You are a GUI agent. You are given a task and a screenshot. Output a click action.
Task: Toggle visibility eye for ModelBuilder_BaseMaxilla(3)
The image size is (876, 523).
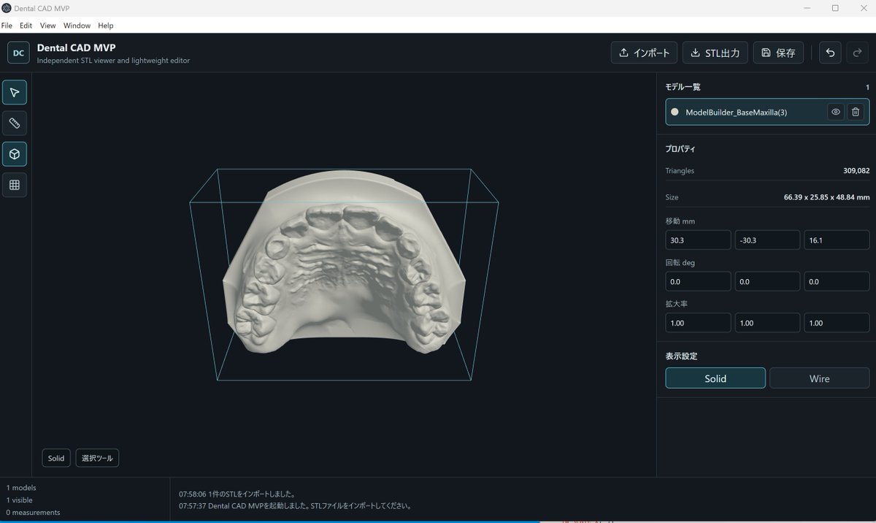coord(836,112)
